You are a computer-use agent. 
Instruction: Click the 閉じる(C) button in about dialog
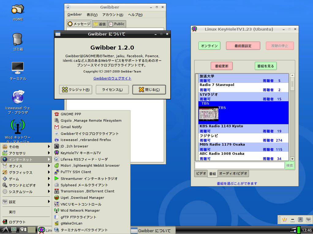(x=149, y=90)
